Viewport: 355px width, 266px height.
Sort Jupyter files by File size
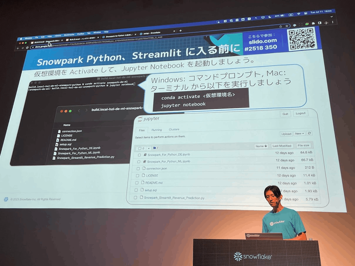pyautogui.click(x=303, y=145)
